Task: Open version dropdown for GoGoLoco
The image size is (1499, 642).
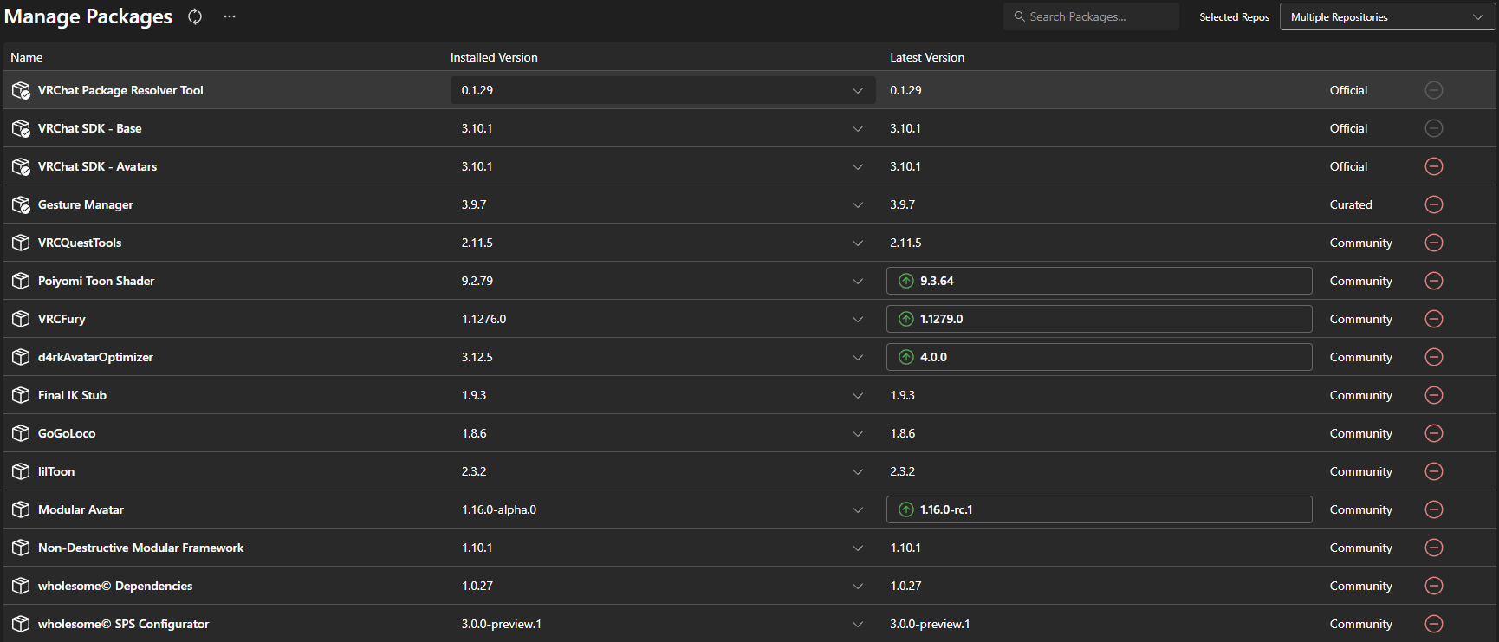Action: pos(663,433)
